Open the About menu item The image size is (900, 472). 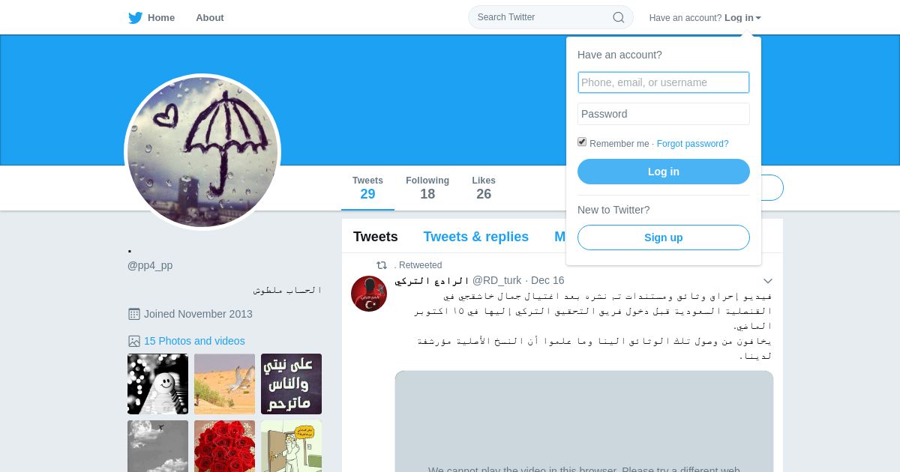pyautogui.click(x=210, y=18)
